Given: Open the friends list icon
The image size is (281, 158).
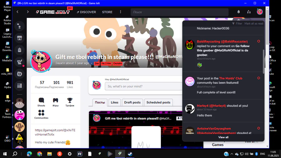Looking at the screenshot, I should (x=249, y=12).
